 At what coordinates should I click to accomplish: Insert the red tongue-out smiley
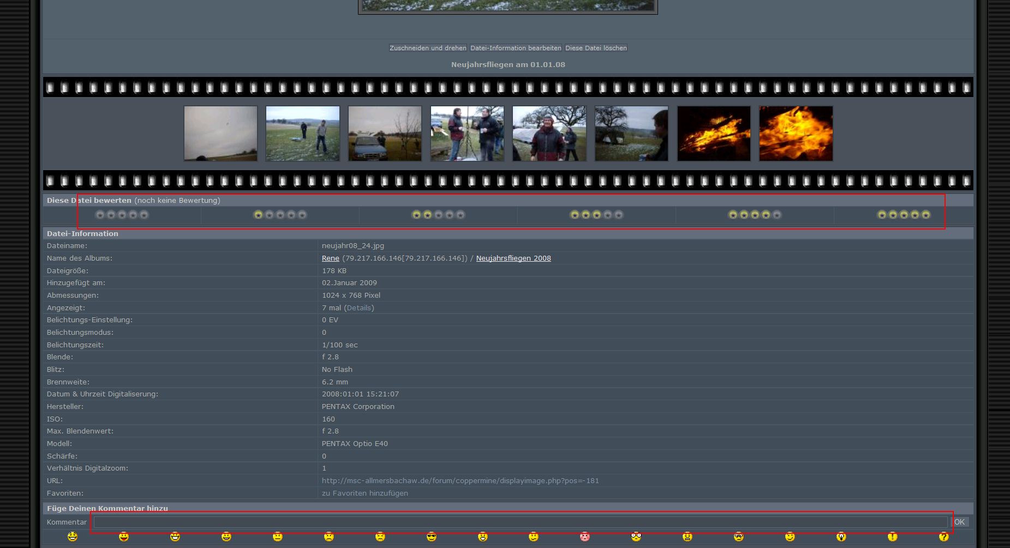[x=124, y=537]
